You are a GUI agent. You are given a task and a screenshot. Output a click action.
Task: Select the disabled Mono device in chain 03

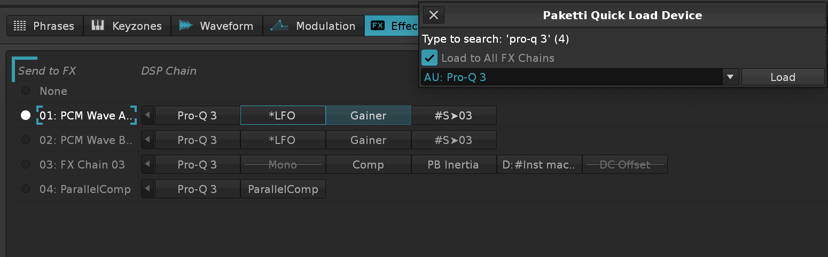click(x=283, y=165)
